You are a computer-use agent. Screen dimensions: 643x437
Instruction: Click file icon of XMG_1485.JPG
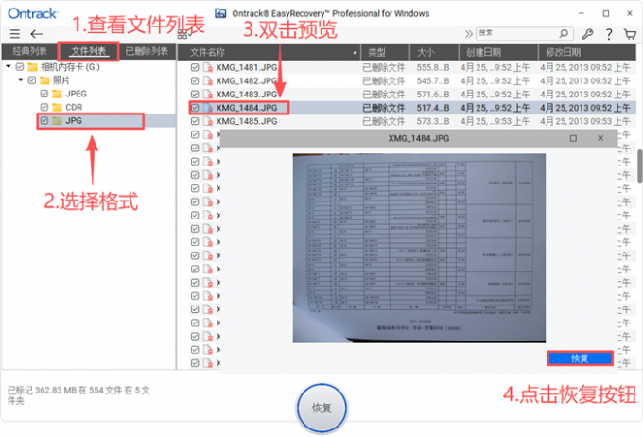click(x=208, y=121)
